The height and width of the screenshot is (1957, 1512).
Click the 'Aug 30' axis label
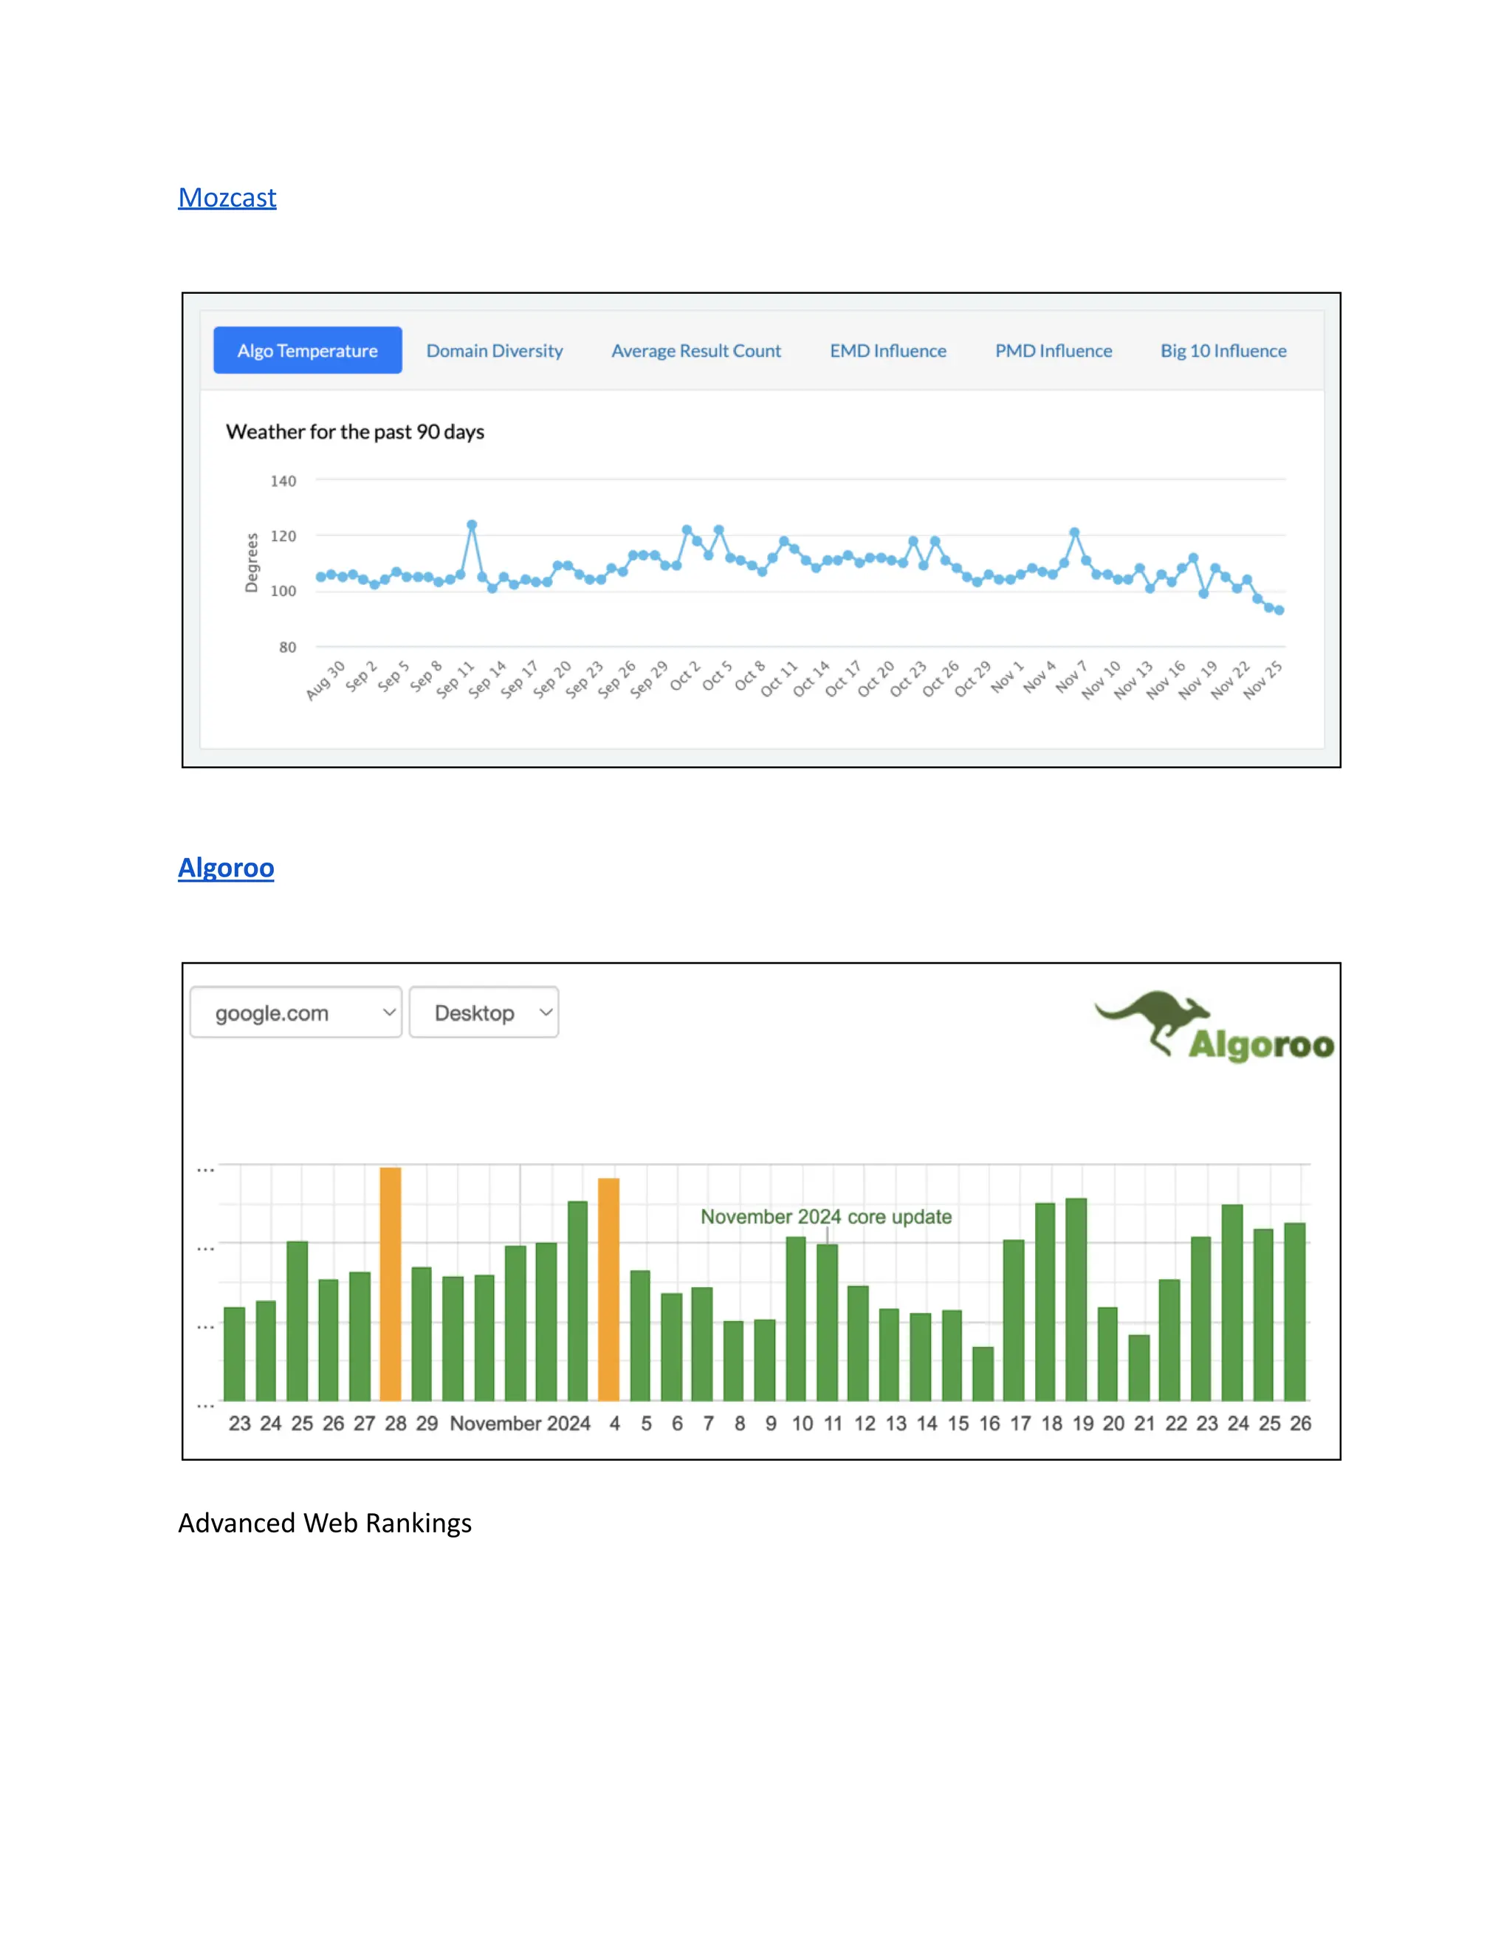click(325, 680)
